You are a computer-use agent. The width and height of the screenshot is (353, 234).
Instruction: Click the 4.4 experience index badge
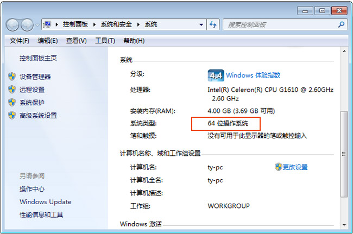[x=216, y=75]
